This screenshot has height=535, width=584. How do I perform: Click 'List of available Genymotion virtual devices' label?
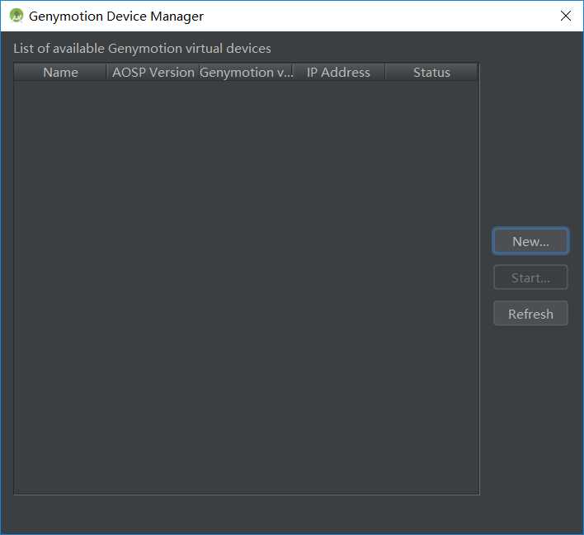pyautogui.click(x=142, y=49)
